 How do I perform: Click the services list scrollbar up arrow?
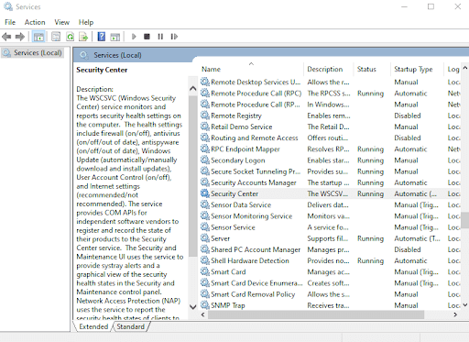464,68
